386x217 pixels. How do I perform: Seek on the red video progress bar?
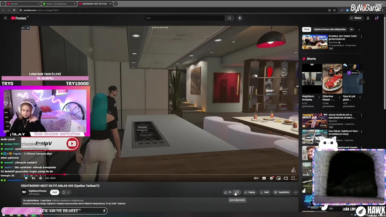[160, 174]
